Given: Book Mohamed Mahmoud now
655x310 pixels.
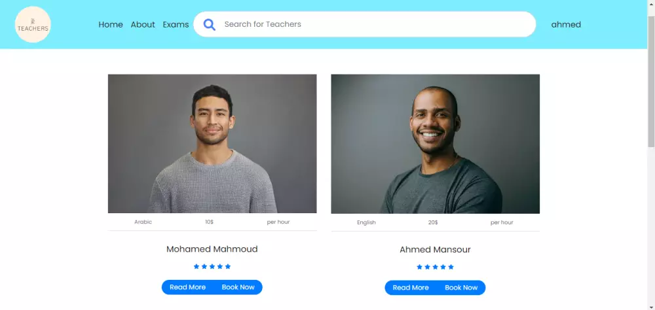Looking at the screenshot, I should [x=238, y=287].
